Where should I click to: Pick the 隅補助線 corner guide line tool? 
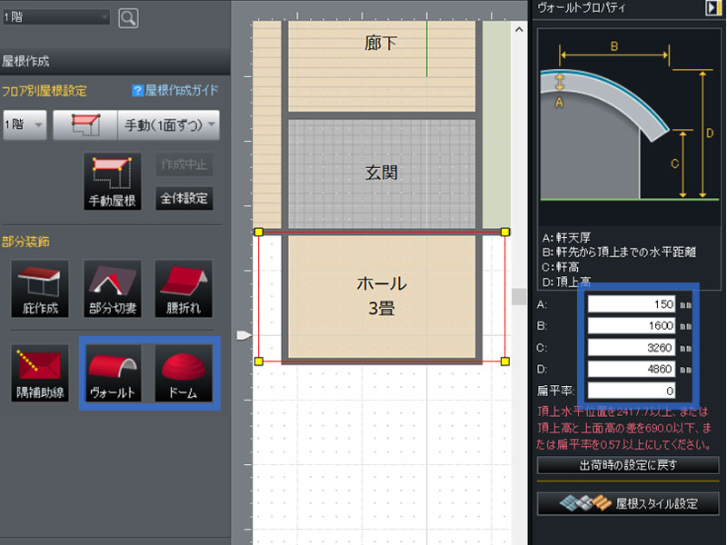pos(39,373)
